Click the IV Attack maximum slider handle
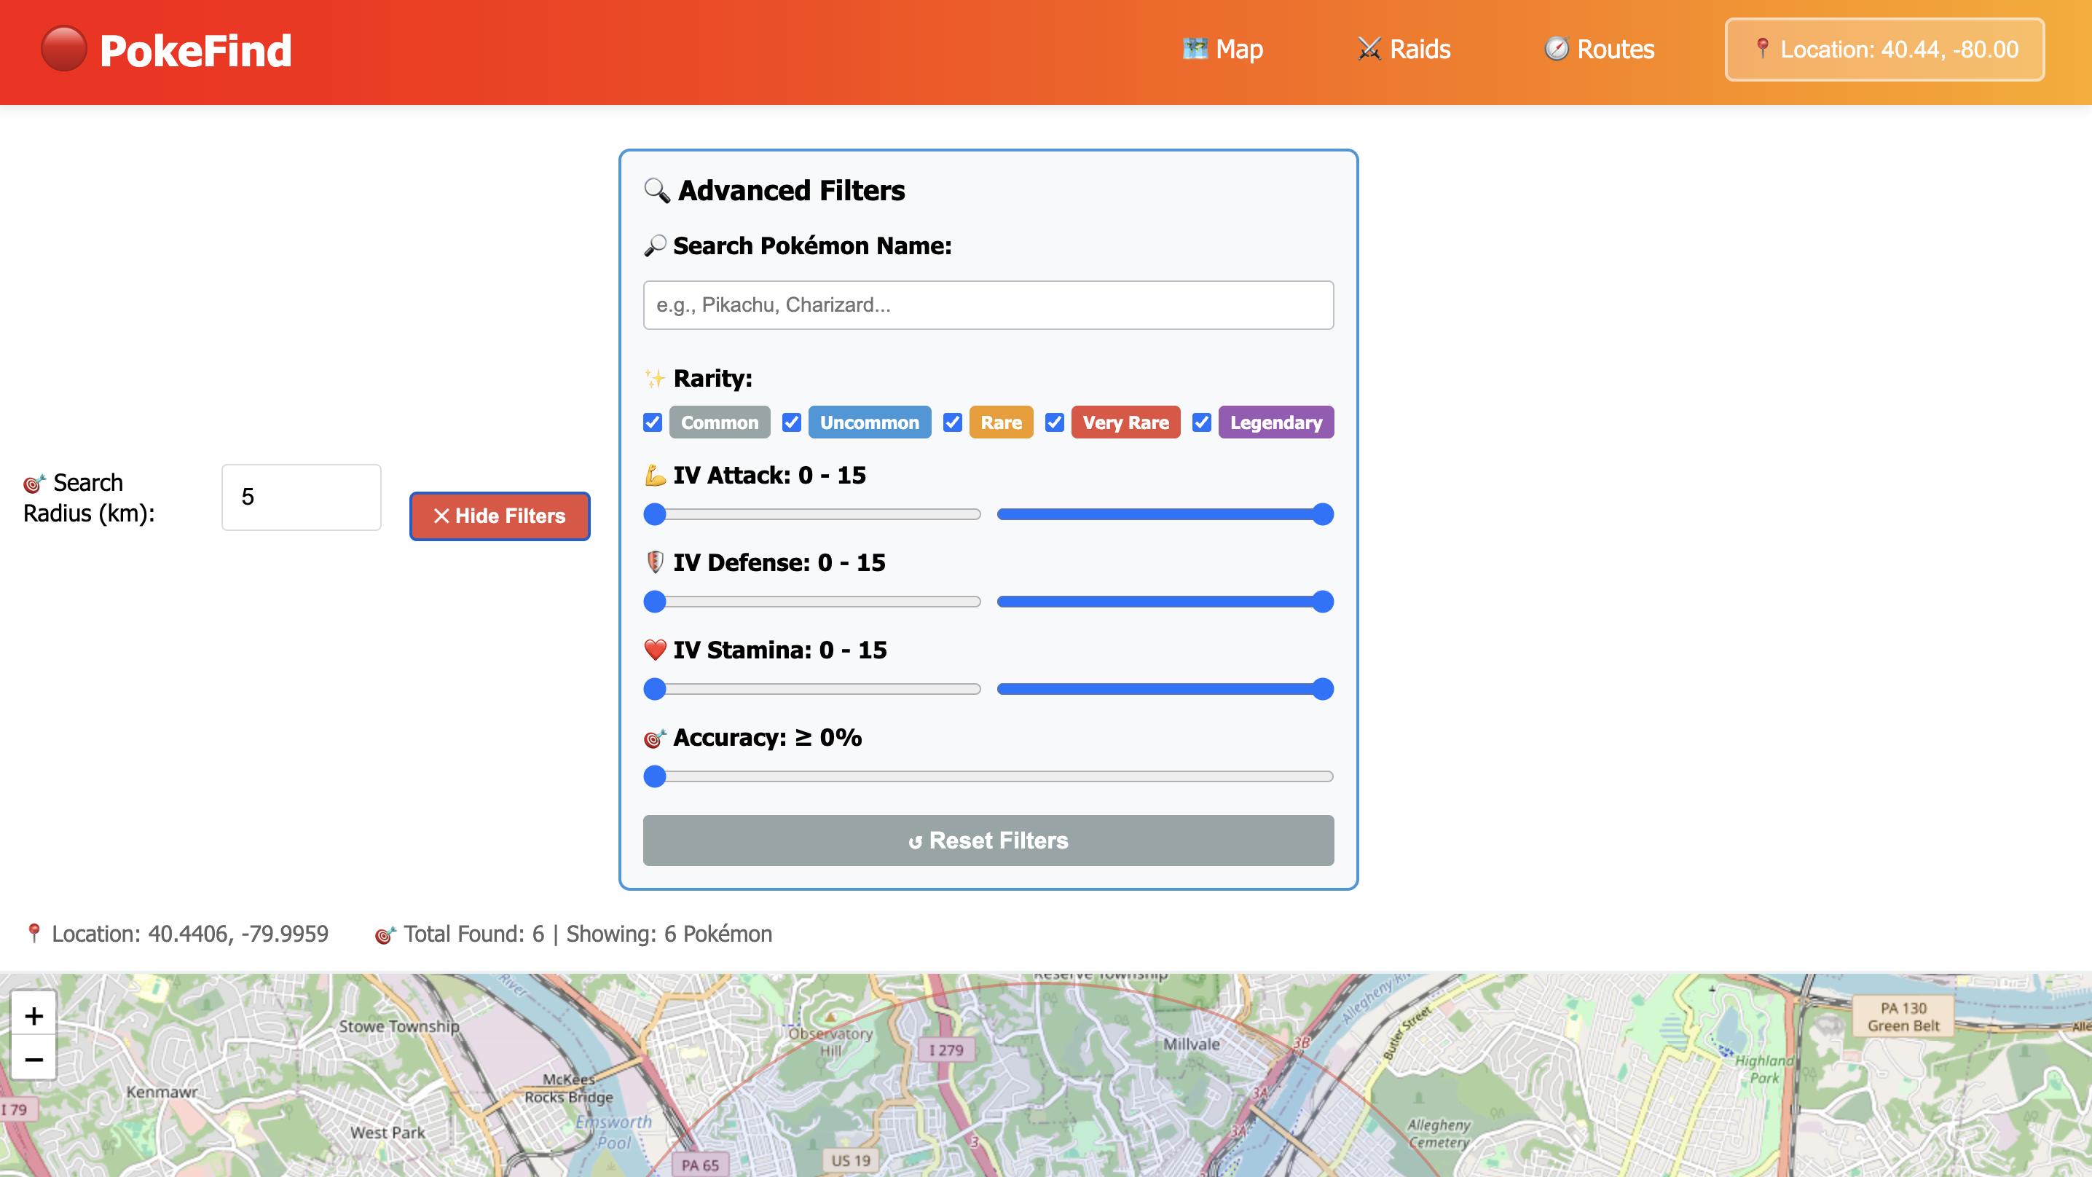Screen dimensions: 2092x1177 (x=1323, y=514)
